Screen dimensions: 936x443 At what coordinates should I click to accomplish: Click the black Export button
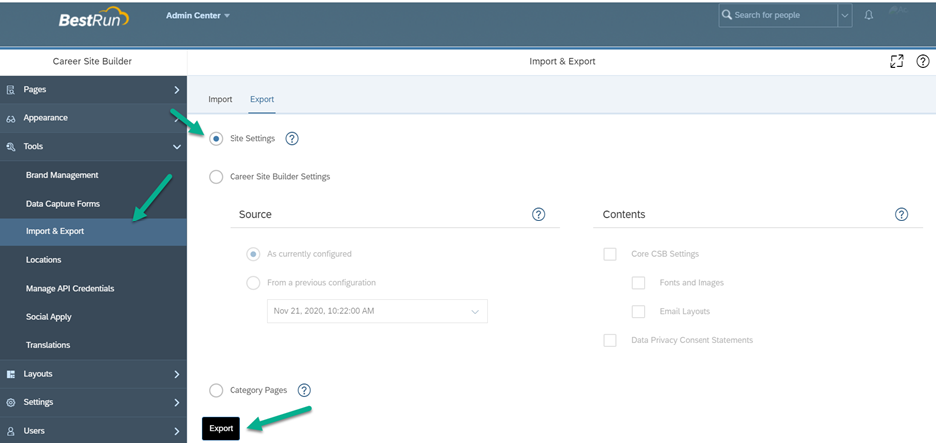click(221, 429)
